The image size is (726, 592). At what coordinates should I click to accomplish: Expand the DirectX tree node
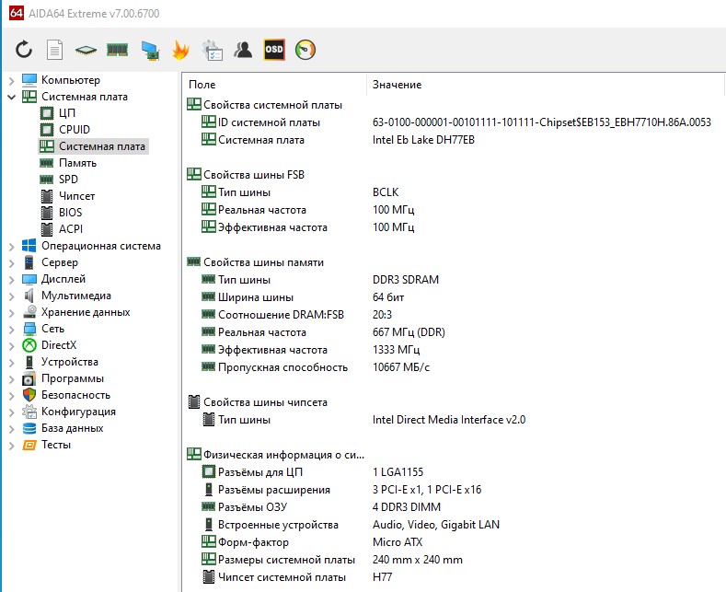(x=12, y=346)
